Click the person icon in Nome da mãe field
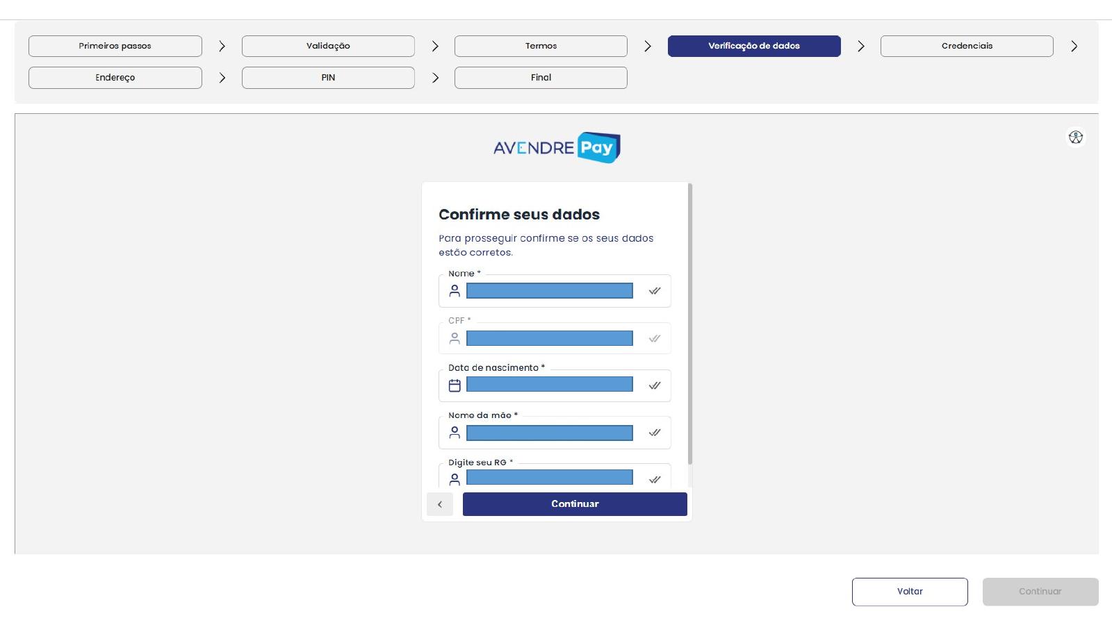The height and width of the screenshot is (625, 1112). (x=455, y=433)
